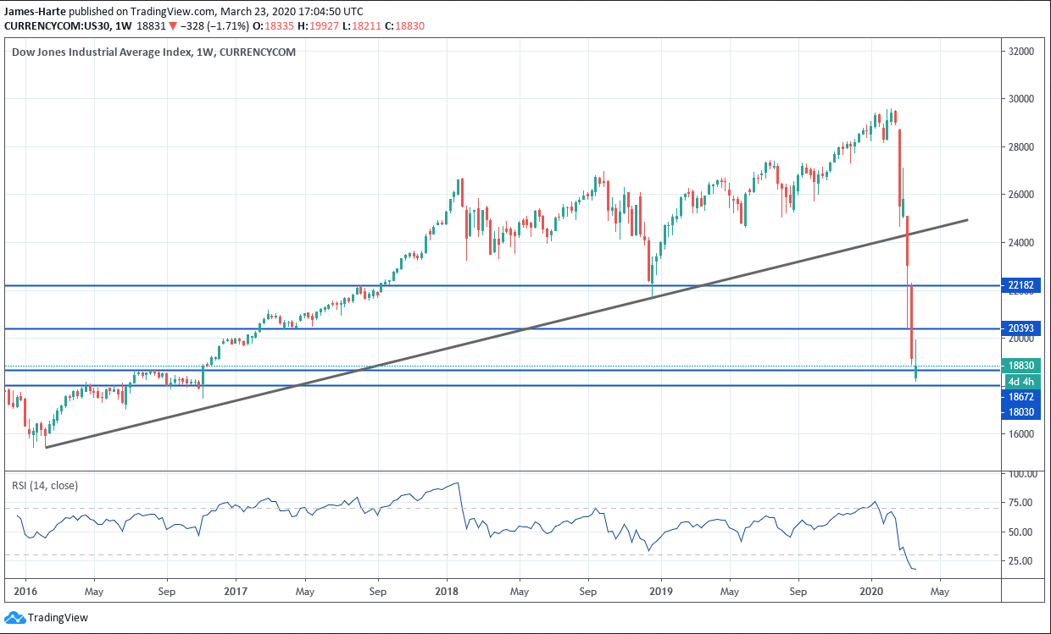Click the RSI 75.00 scale label
The width and height of the screenshot is (1051, 634).
1020,503
